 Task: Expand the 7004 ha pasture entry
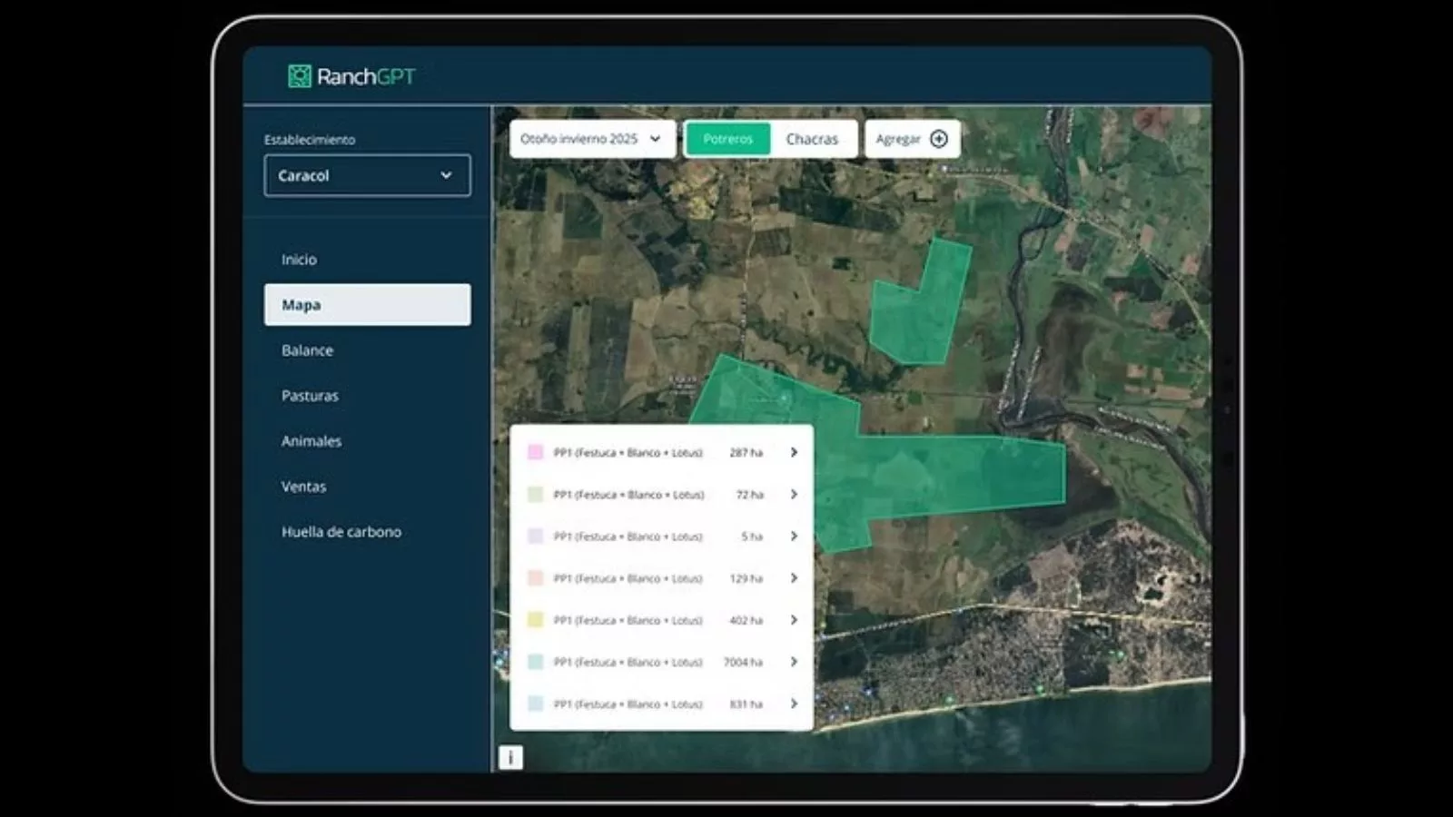794,662
